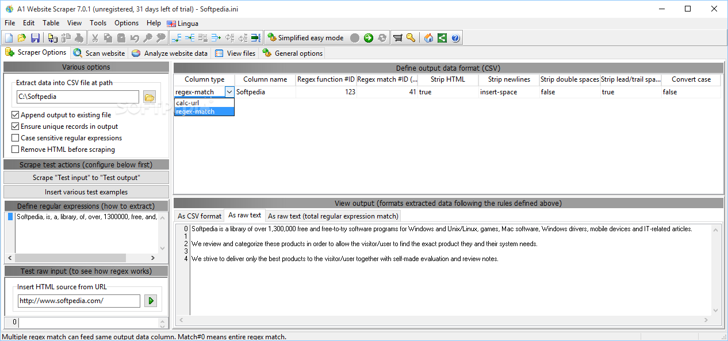Select the Scraper Options tab
Screen dimensions: 728x341
click(x=36, y=52)
